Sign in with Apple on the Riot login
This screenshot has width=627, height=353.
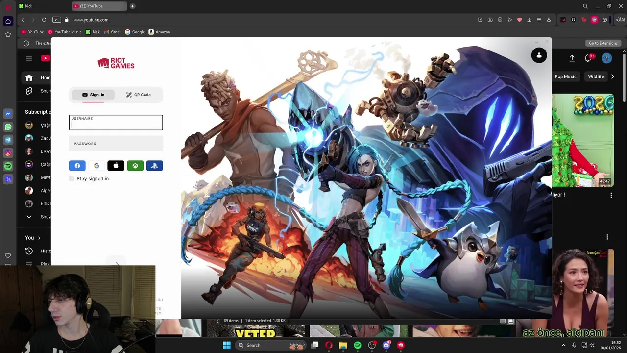coord(116,166)
